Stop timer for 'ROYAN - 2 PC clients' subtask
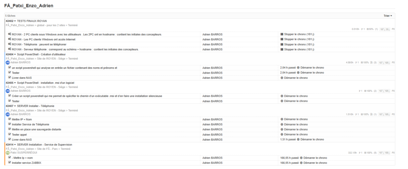 297,34
